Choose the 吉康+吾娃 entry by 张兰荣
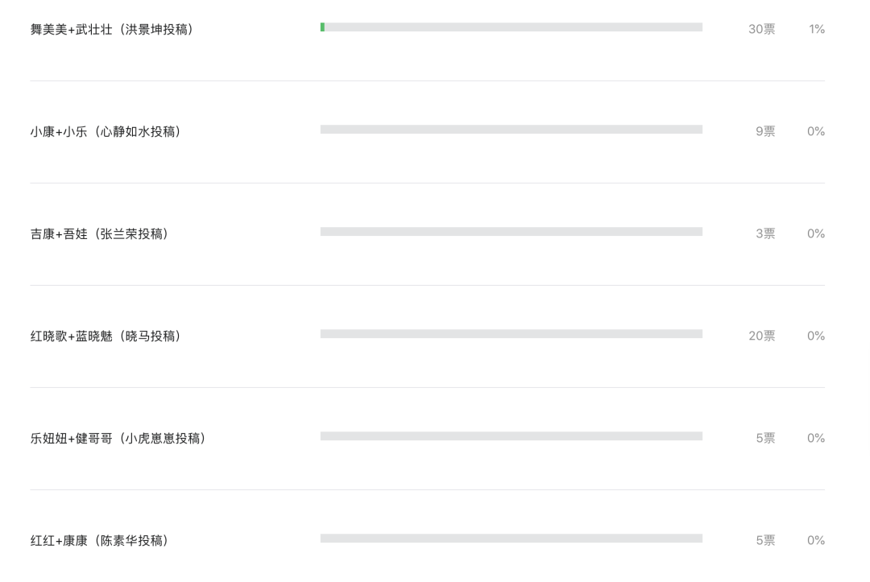 click(99, 234)
